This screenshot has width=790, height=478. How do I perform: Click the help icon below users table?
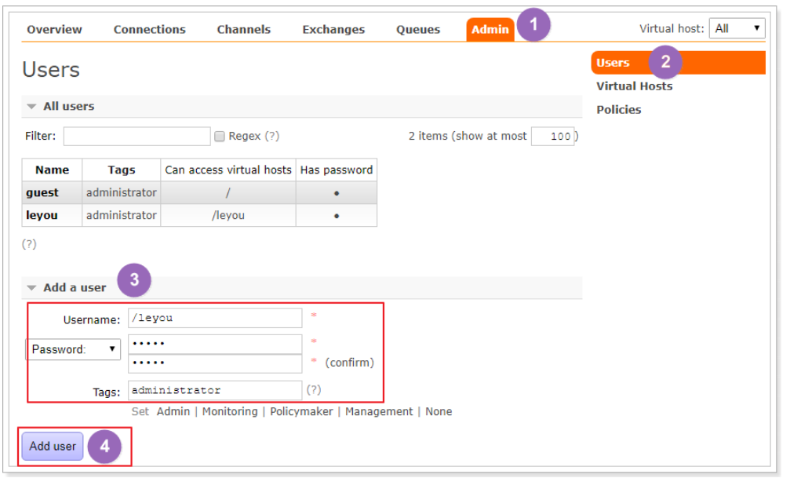(x=29, y=244)
